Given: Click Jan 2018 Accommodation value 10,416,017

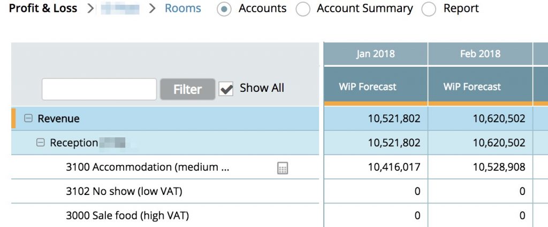Looking at the screenshot, I should 394,167.
